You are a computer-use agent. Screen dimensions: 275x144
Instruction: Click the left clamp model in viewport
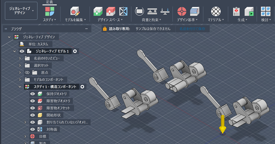point(124,98)
